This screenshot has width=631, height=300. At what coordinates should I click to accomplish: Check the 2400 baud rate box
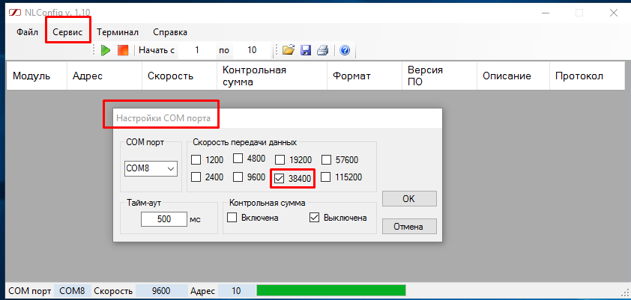coord(196,177)
